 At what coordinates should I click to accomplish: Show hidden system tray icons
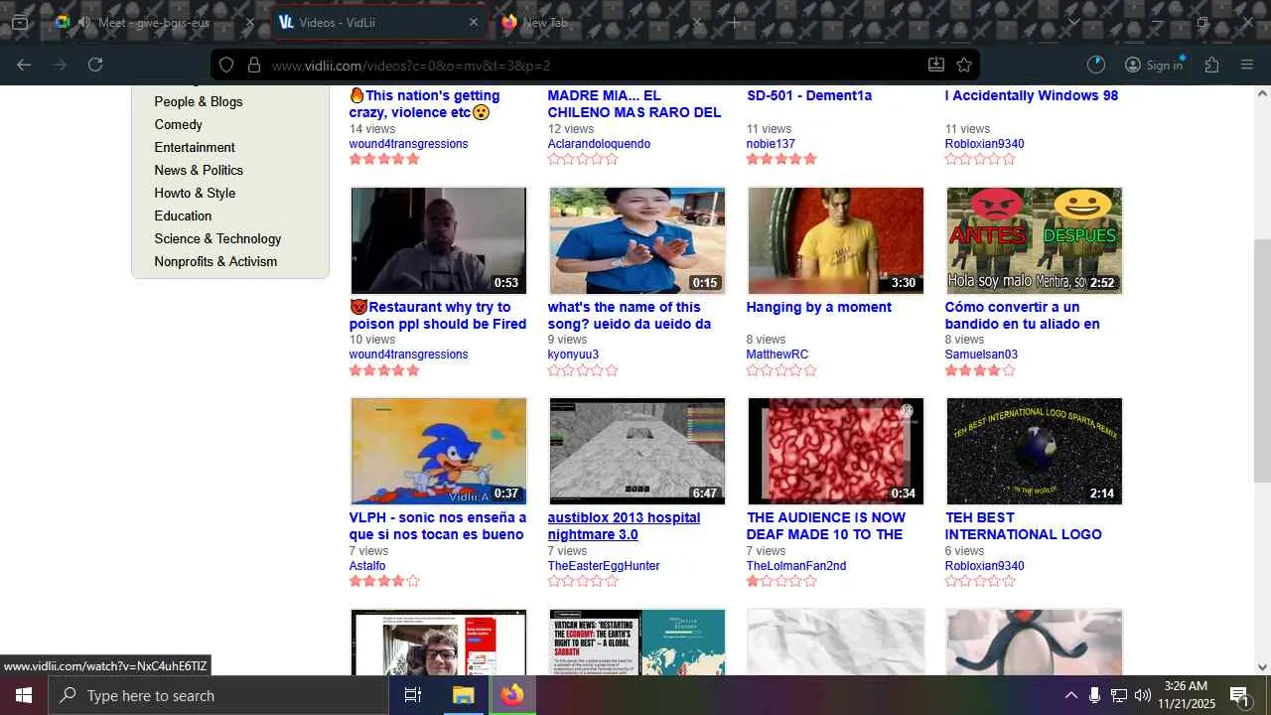pos(1070,695)
